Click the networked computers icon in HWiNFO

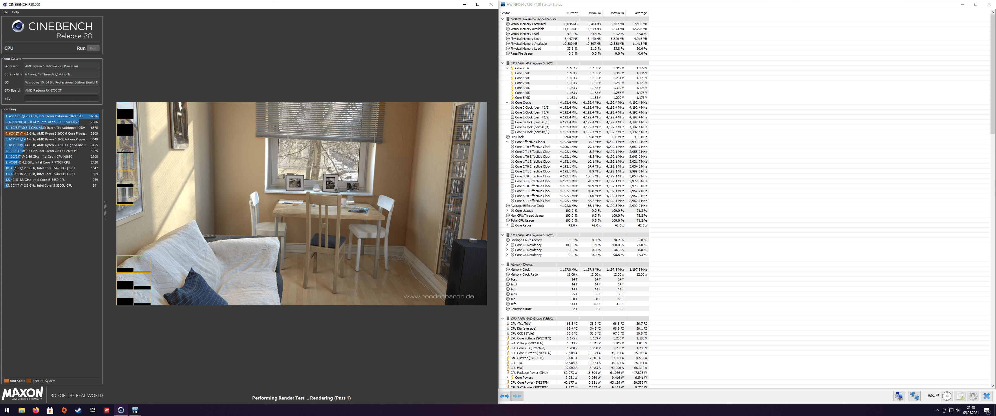[914, 396]
